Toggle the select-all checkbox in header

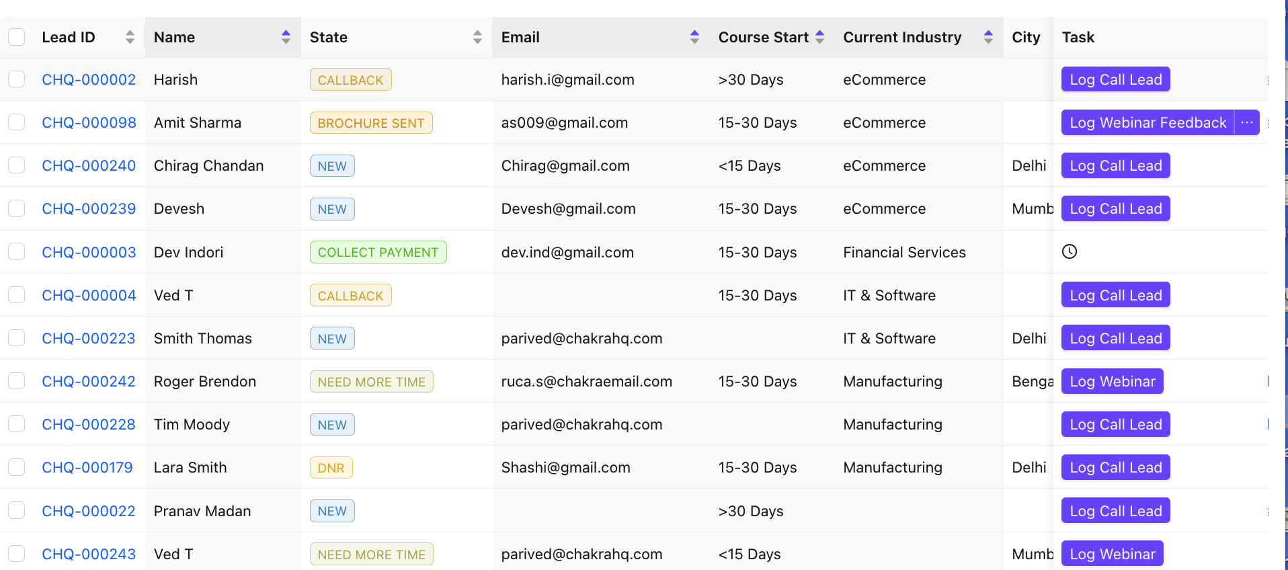point(17,38)
